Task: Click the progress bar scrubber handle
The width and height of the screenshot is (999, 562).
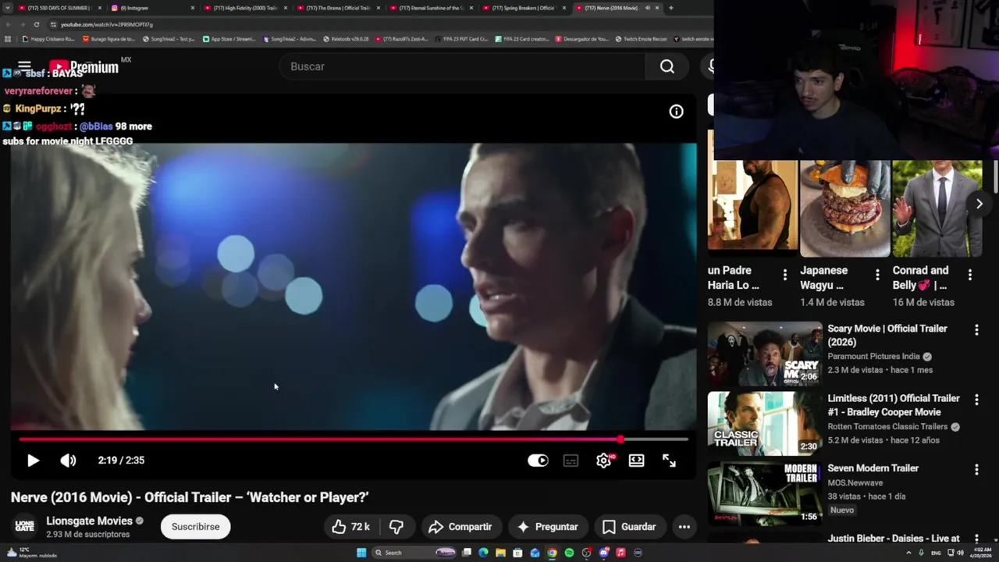Action: (620, 439)
